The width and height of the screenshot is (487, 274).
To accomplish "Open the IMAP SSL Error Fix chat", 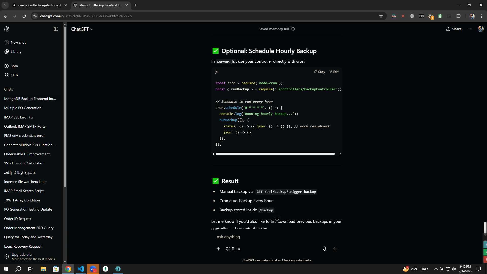I will click(19, 117).
